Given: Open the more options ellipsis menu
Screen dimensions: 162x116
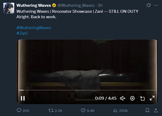Looking at the screenshot, I should (156, 5).
